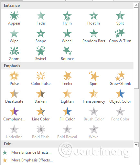
Task: Select the Desaturate emphasis effect
Action: pos(14,96)
